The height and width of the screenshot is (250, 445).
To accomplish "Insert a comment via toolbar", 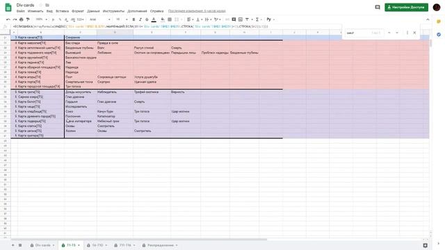I will [234, 19].
